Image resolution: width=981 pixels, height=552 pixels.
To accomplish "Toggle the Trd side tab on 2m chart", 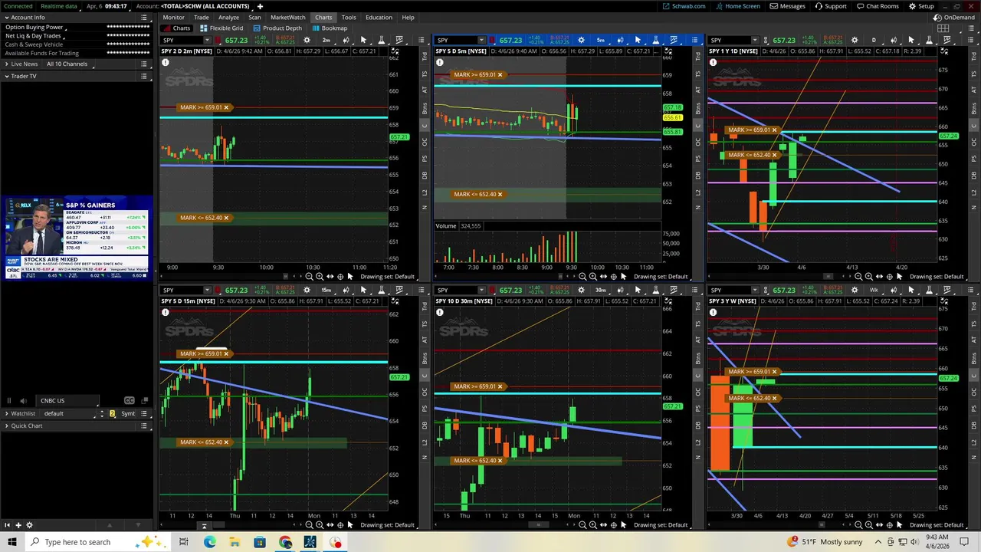I will click(425, 56).
